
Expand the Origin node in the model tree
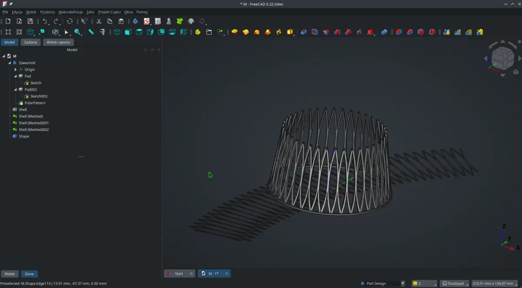tap(16, 69)
